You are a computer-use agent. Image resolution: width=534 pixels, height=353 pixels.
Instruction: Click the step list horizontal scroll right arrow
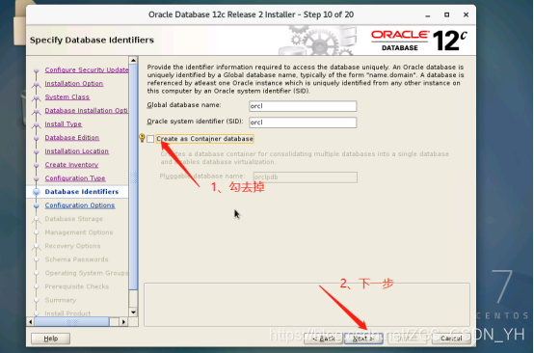[123, 321]
